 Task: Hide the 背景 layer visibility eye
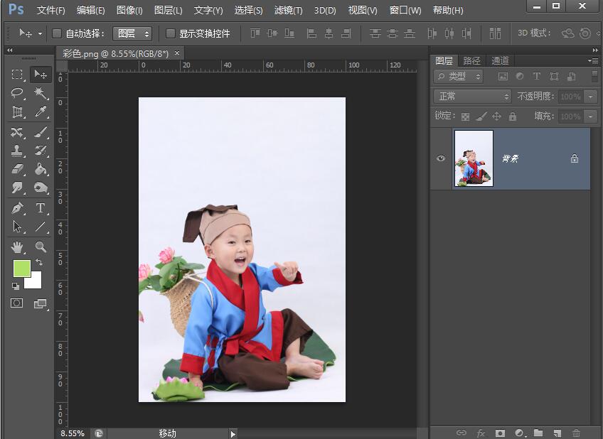coord(441,158)
